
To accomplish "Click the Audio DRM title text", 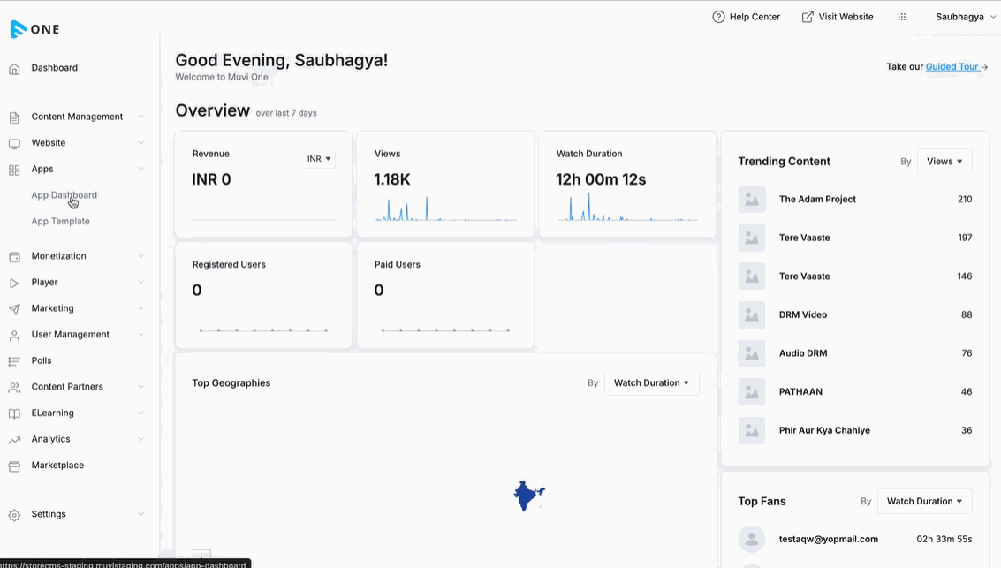I will 803,353.
